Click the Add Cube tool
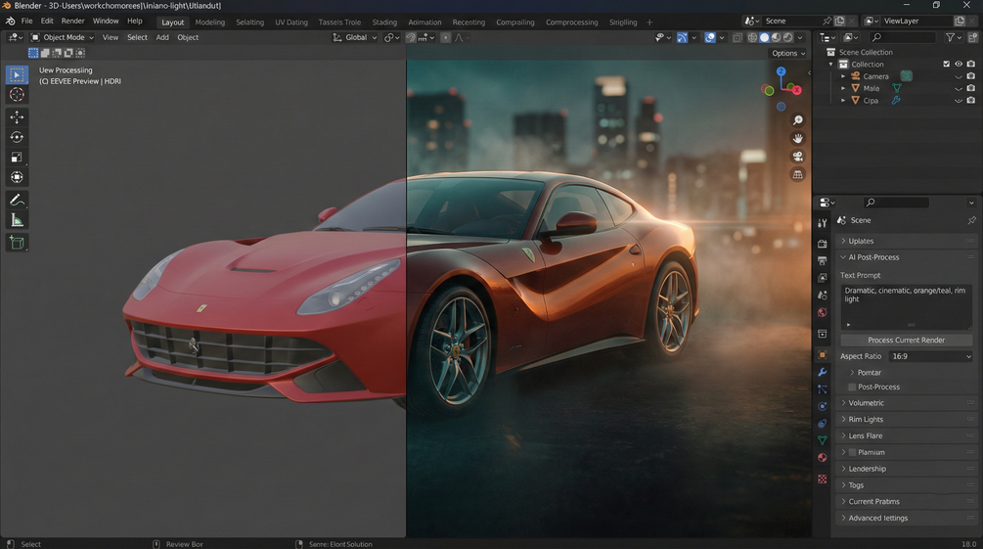 [x=17, y=243]
